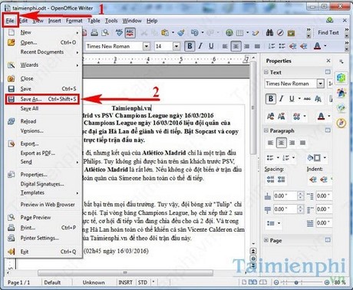Open the font size 14 dropdown
Screen dimensions: 353x290
[176, 46]
